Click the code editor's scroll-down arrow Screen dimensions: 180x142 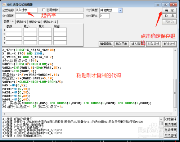[x=175, y=110]
